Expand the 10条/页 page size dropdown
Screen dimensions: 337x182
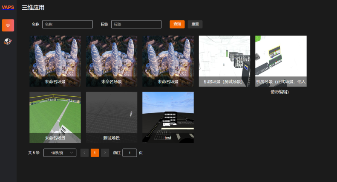[x=60, y=153]
